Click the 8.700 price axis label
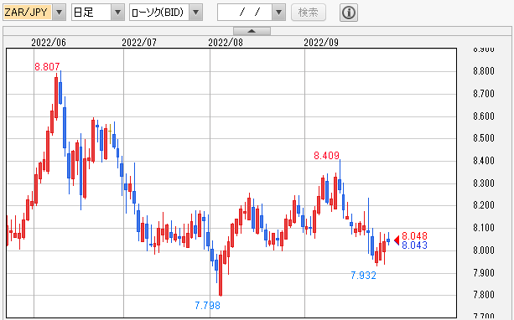514x320 pixels. (x=484, y=94)
